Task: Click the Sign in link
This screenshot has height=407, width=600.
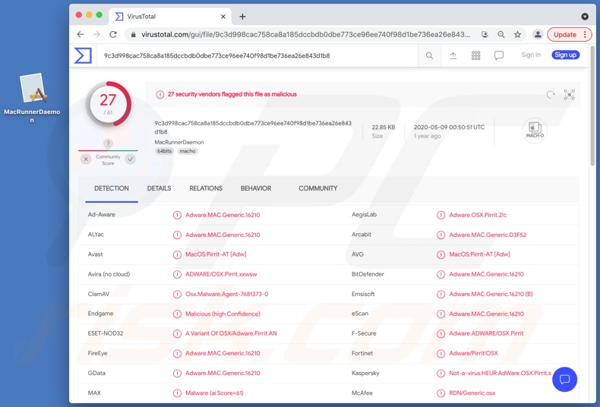Action: click(x=531, y=55)
